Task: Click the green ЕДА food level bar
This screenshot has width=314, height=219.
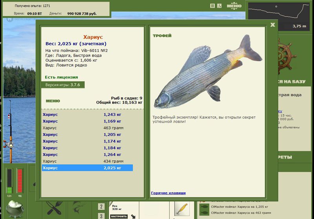Action: point(9,181)
